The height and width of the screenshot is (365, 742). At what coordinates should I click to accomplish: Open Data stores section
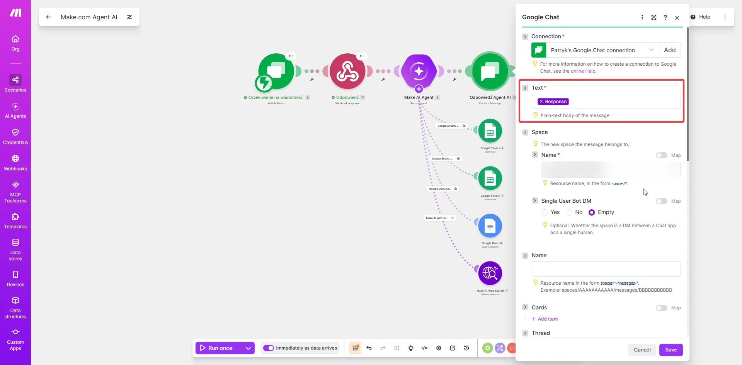(x=15, y=250)
